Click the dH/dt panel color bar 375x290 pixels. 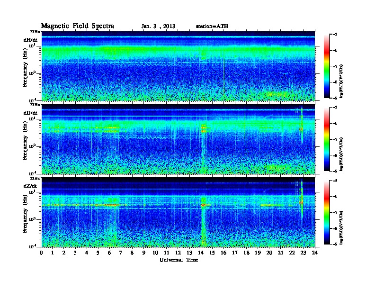pyautogui.click(x=327, y=66)
